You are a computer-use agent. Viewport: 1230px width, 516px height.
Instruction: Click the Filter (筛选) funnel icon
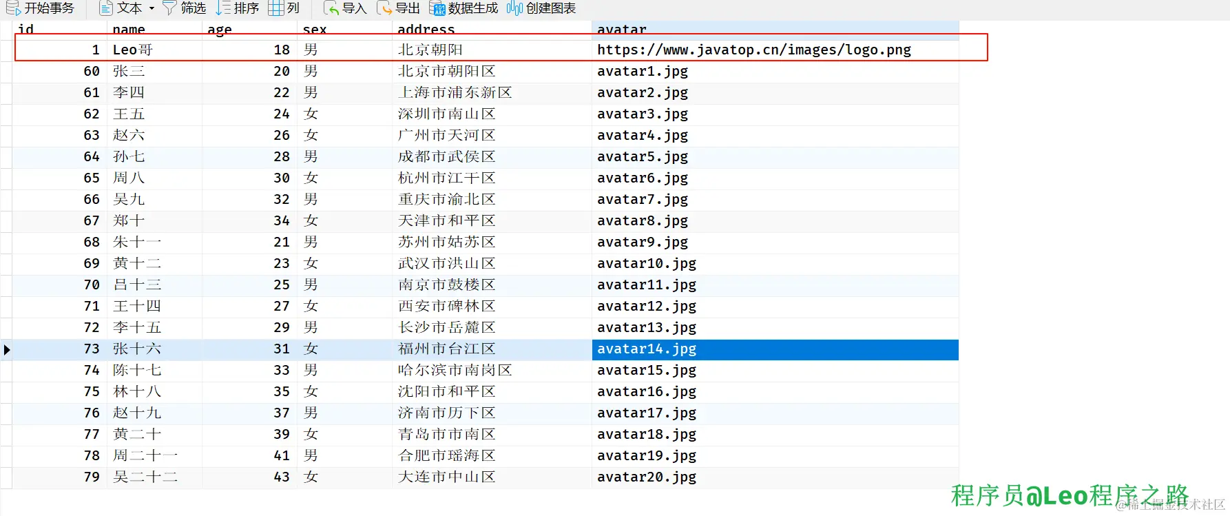point(169,8)
